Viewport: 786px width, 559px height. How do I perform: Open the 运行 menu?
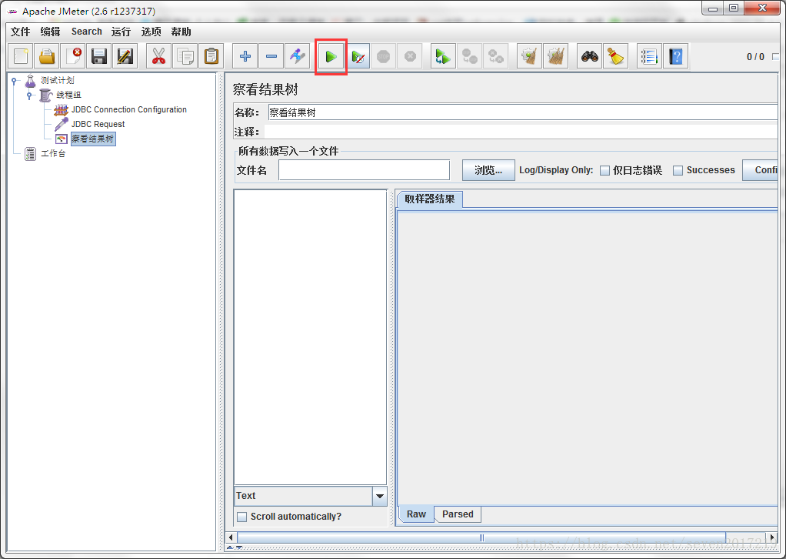(121, 32)
